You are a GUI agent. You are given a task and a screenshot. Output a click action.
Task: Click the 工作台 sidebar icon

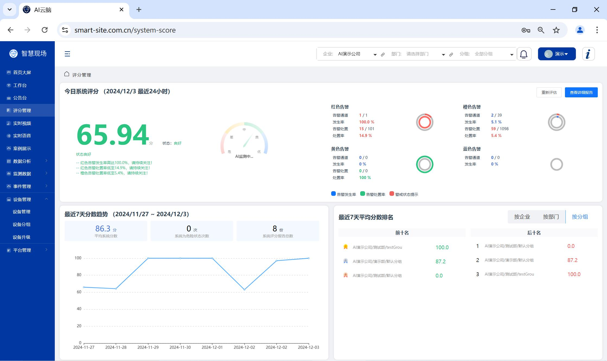point(9,85)
